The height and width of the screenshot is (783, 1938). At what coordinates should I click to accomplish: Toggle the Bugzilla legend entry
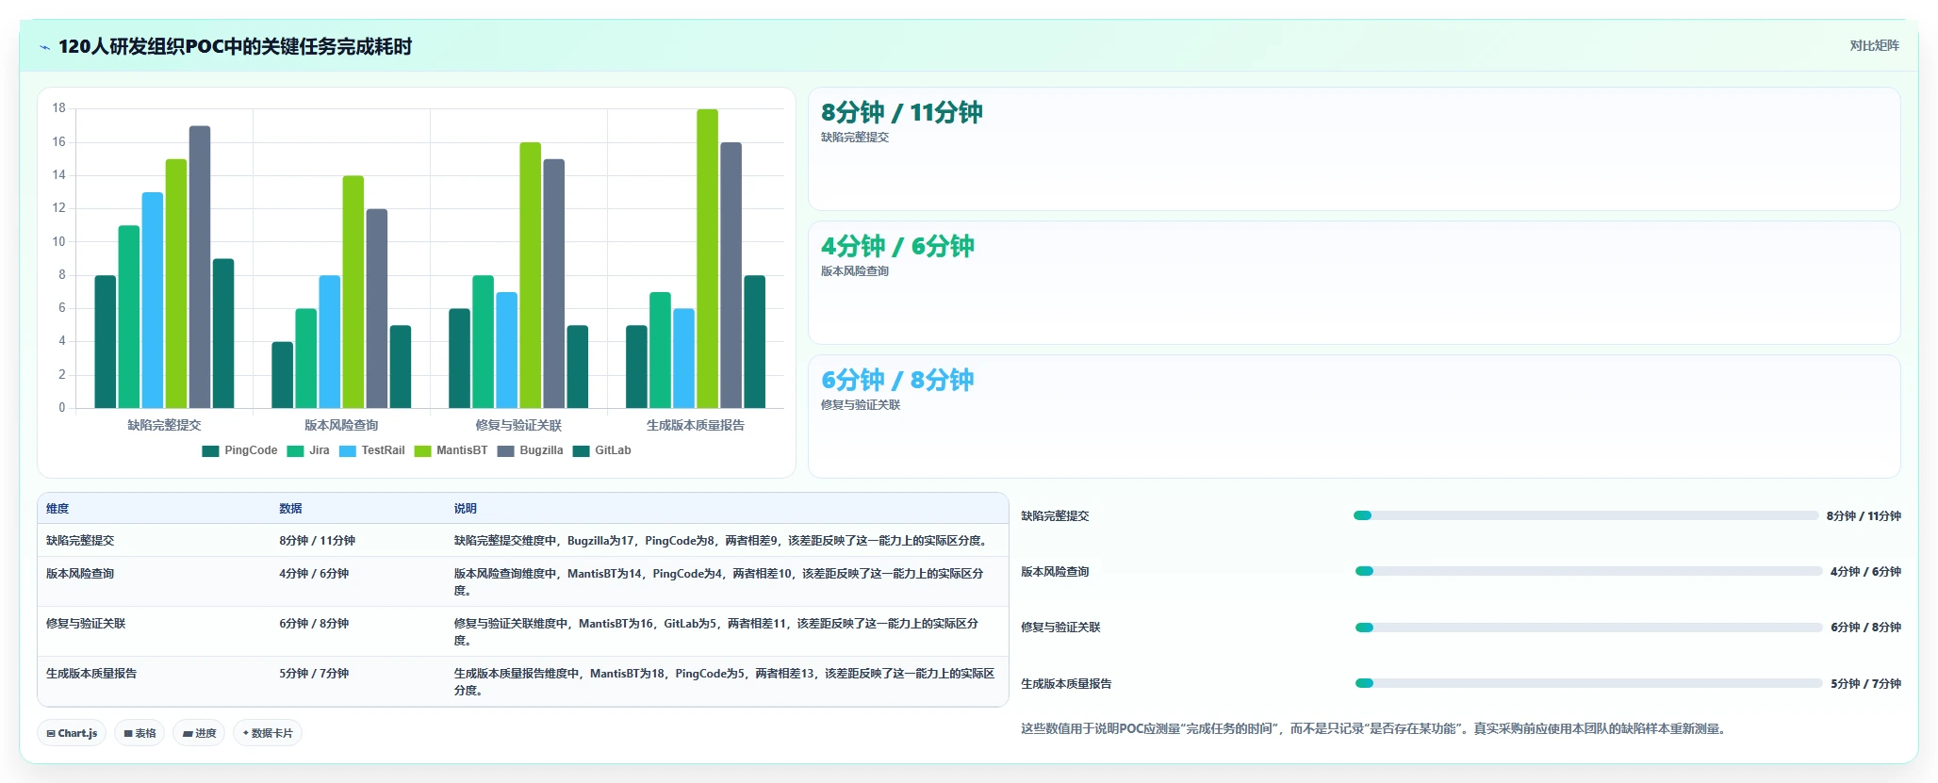coord(530,450)
